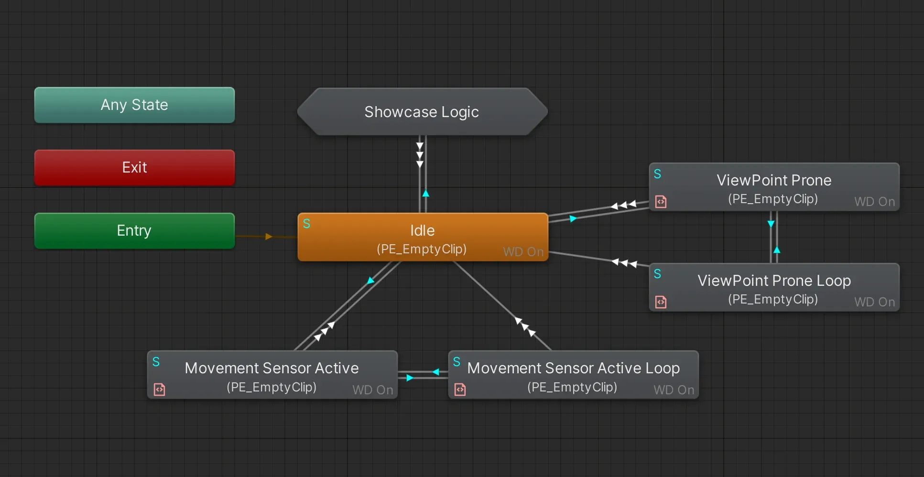The image size is (924, 477).
Task: Select the Any State node
Action: [x=134, y=105]
